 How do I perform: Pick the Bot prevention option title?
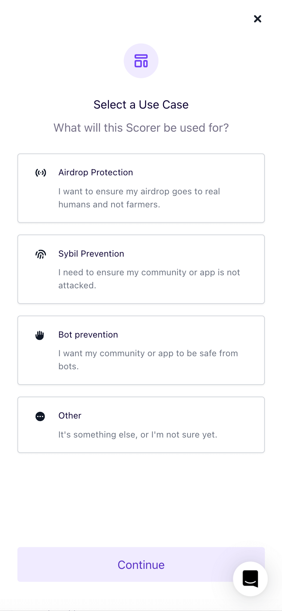[x=88, y=335]
